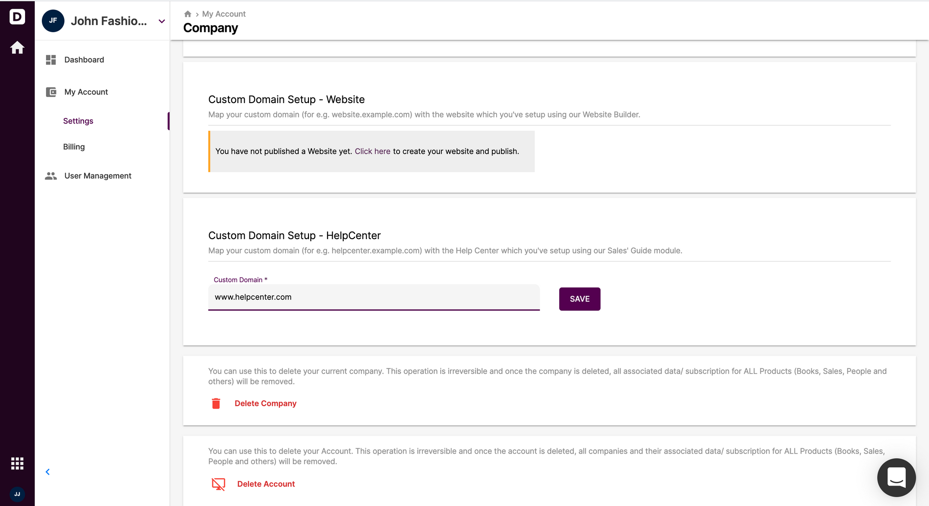The image size is (929, 506).
Task: Save the HelpCenter custom domain
Action: tap(580, 299)
